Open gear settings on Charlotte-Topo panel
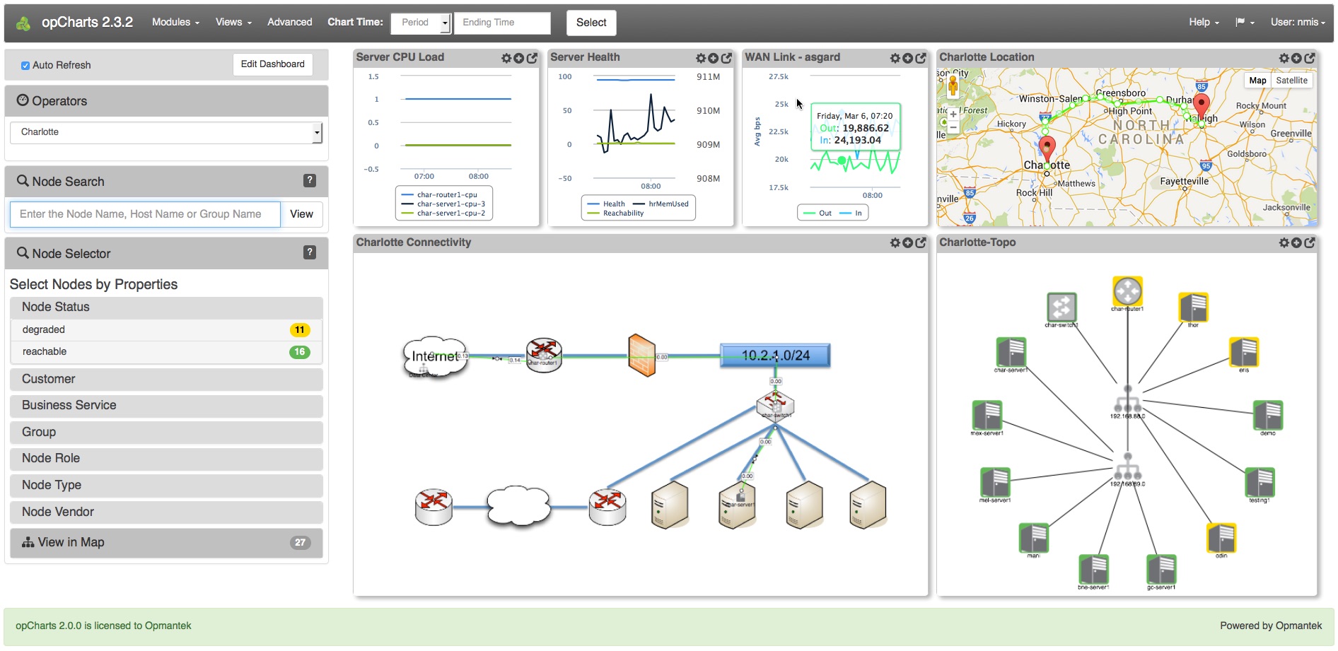 tap(1284, 242)
